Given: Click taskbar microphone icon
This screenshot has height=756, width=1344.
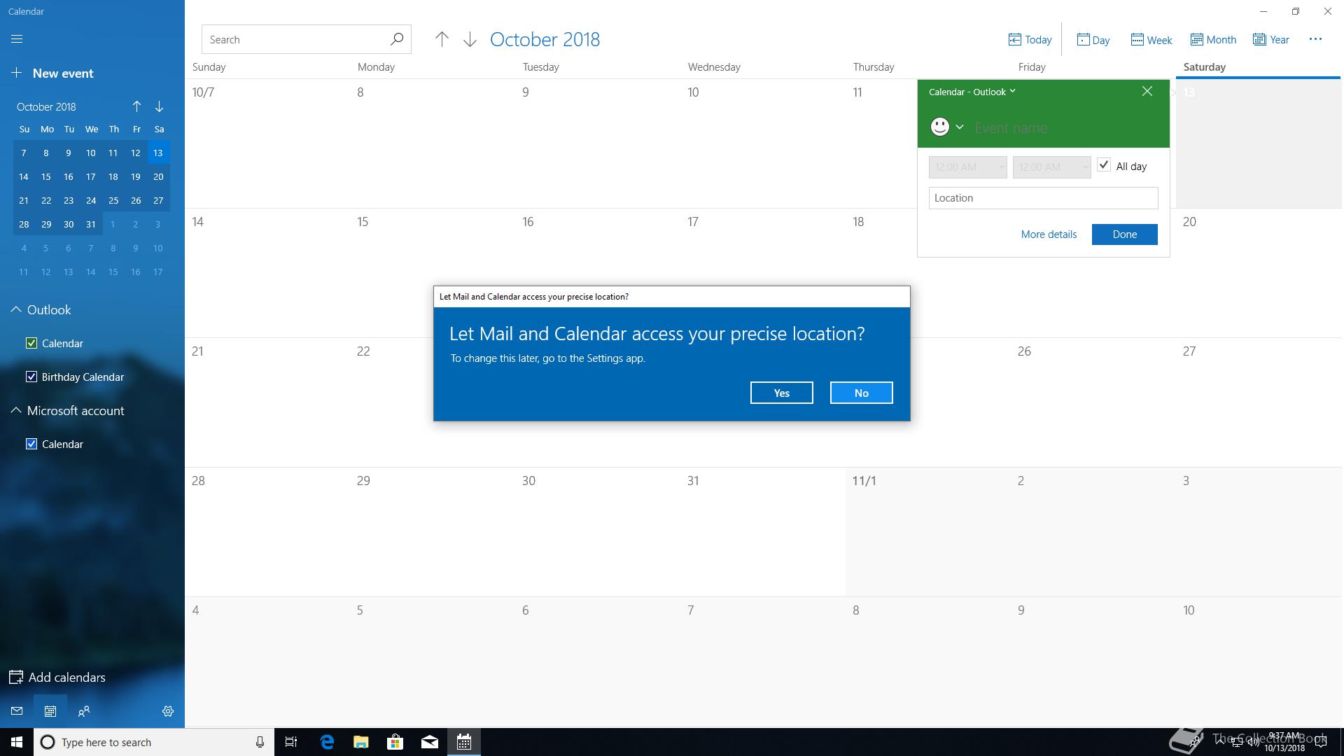Looking at the screenshot, I should tap(260, 742).
